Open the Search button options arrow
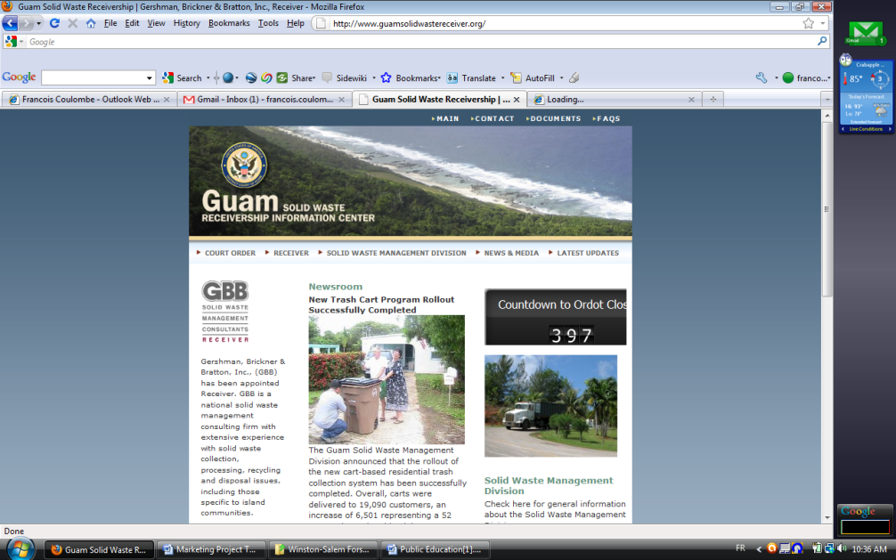 pyautogui.click(x=208, y=77)
